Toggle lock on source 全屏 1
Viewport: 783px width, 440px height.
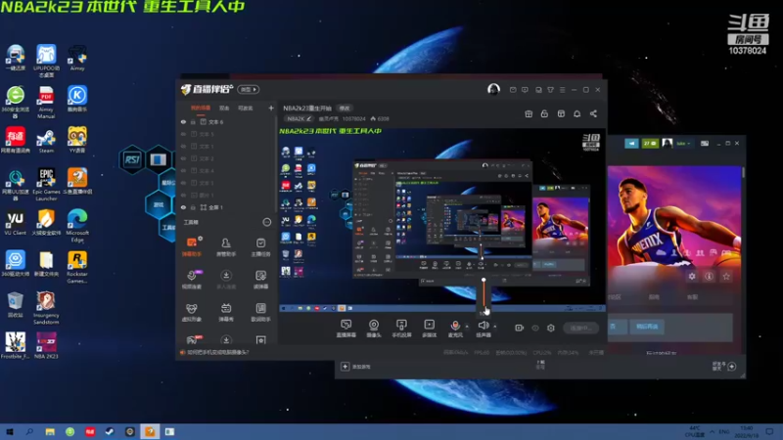(193, 207)
